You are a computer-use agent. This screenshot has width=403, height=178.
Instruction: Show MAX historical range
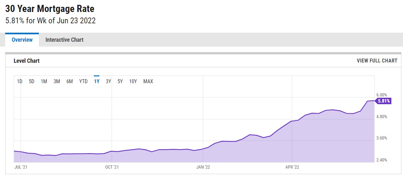click(148, 81)
